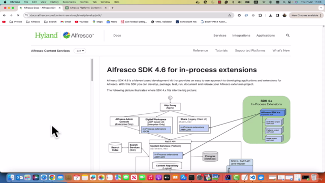The width and height of the screenshot is (325, 183).
Task: Open the YouTube icon bookmark at bar start
Action: pos(4,21)
